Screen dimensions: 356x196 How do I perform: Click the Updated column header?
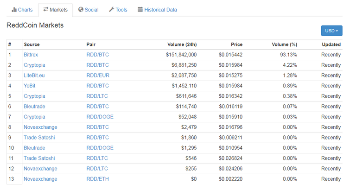pyautogui.click(x=331, y=44)
